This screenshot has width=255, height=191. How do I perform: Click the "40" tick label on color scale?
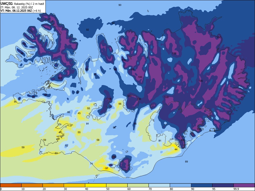coord(86,189)
